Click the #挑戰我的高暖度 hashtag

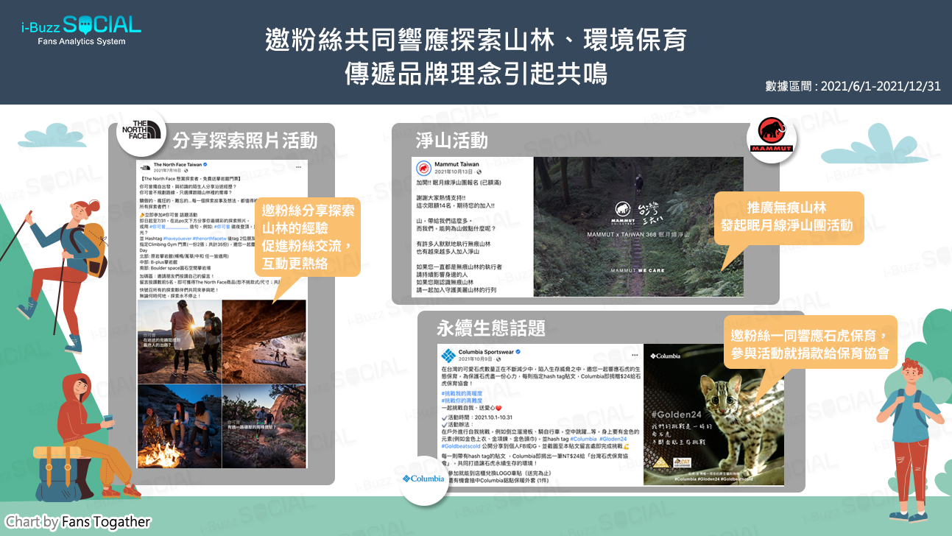pyautogui.click(x=460, y=394)
